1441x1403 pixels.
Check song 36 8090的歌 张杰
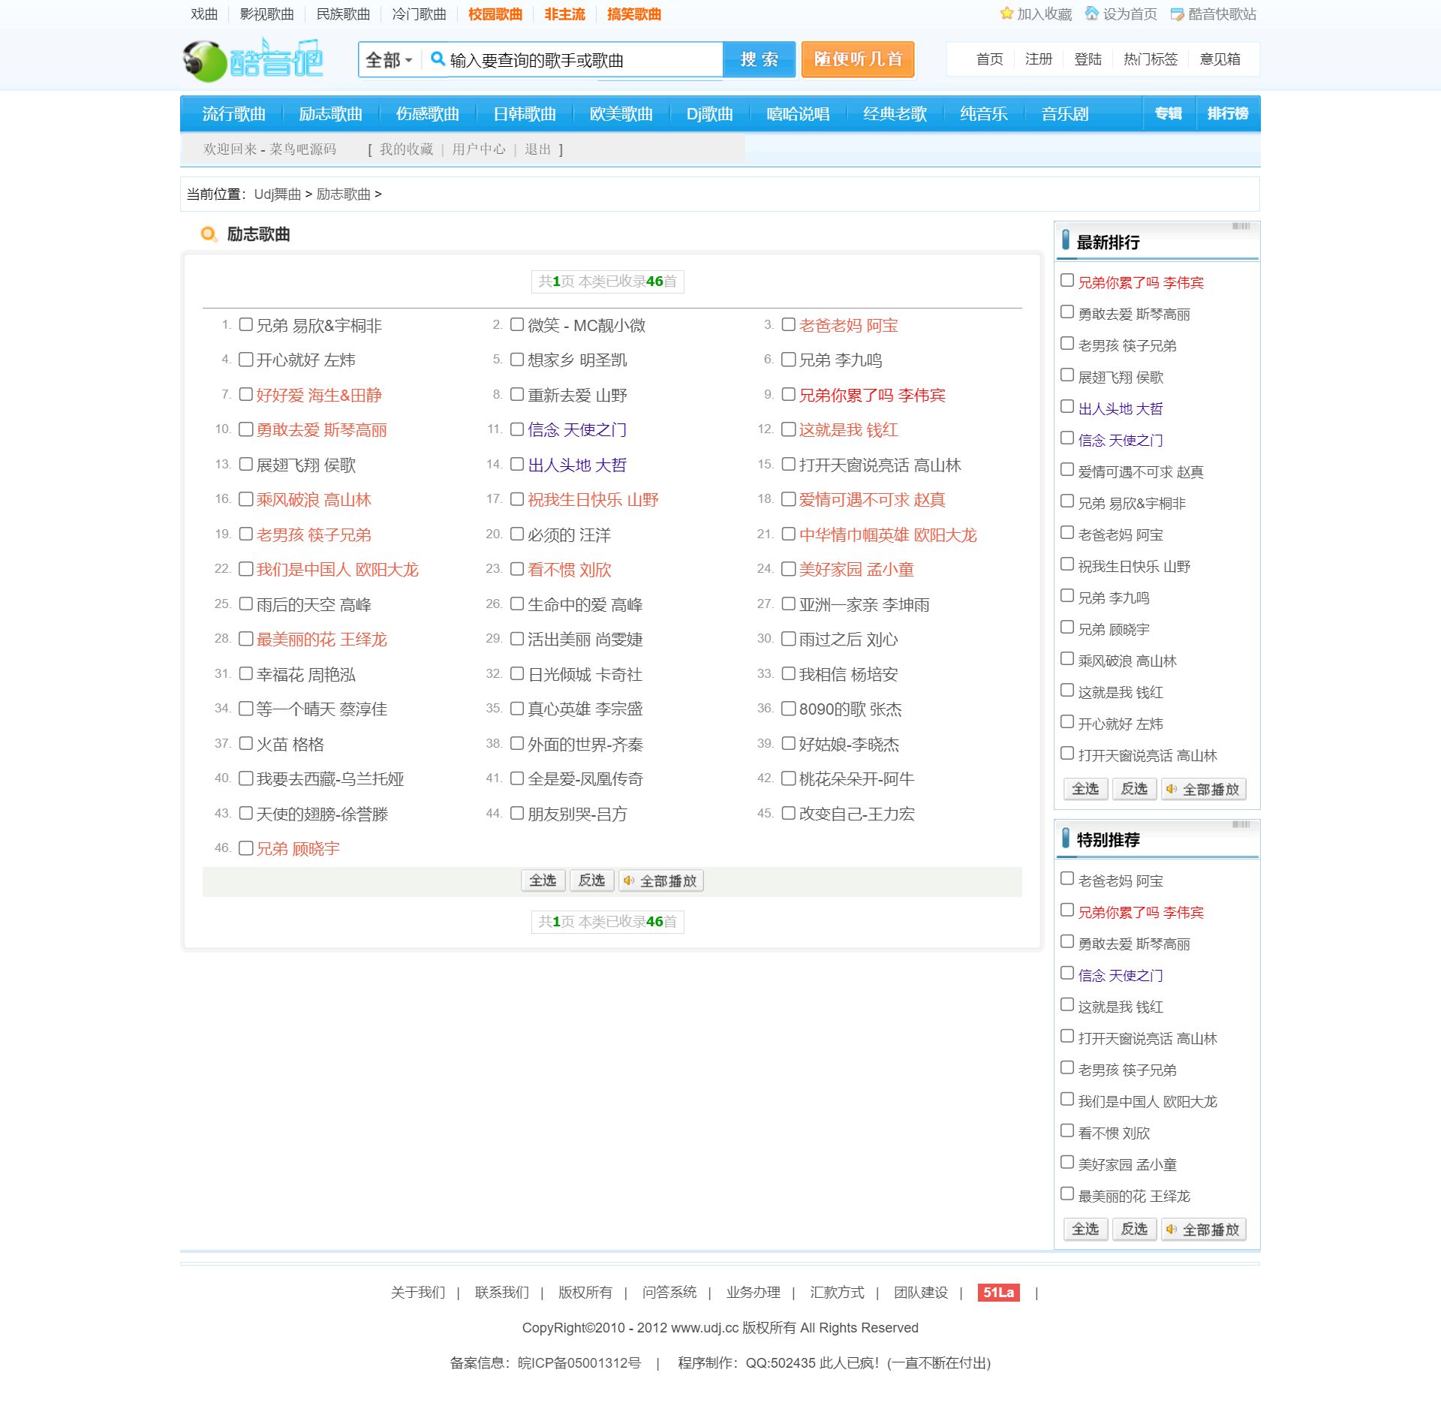[788, 709]
